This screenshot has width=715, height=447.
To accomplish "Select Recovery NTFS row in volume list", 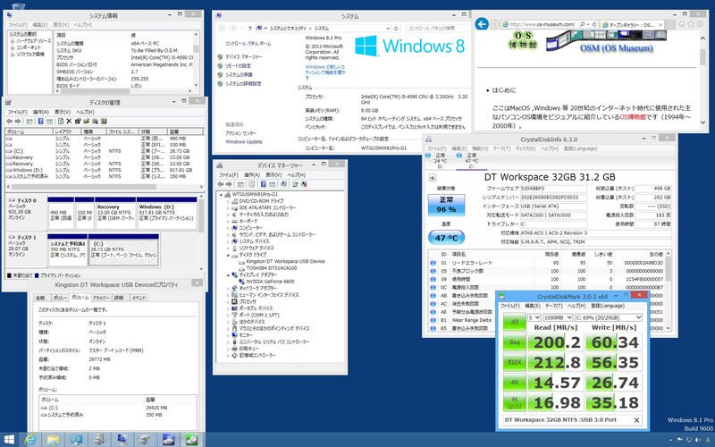I will (105, 164).
